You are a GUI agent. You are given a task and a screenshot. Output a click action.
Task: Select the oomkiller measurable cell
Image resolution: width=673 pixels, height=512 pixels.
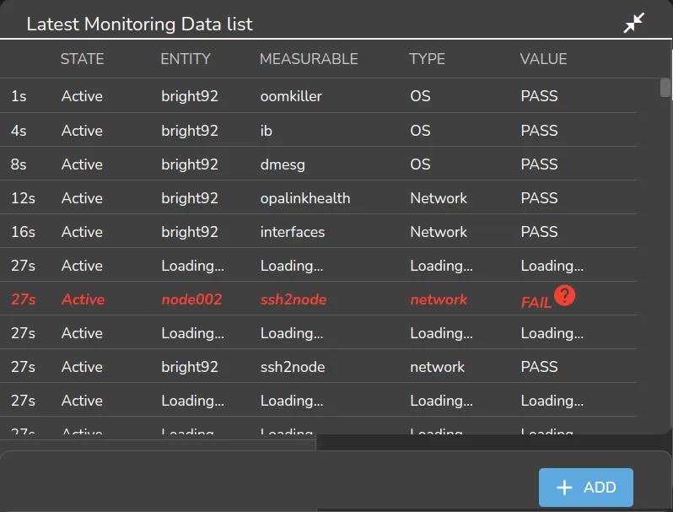(291, 96)
